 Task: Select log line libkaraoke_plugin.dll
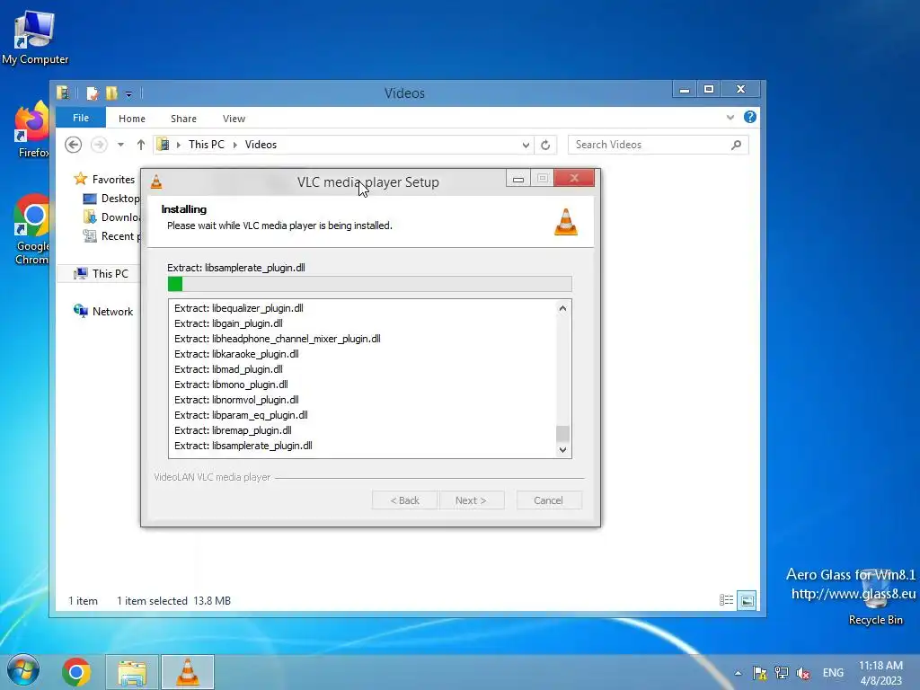(236, 354)
